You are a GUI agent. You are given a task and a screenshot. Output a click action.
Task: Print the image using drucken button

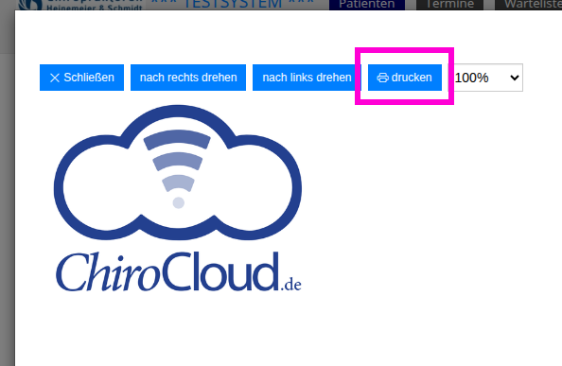pos(405,78)
